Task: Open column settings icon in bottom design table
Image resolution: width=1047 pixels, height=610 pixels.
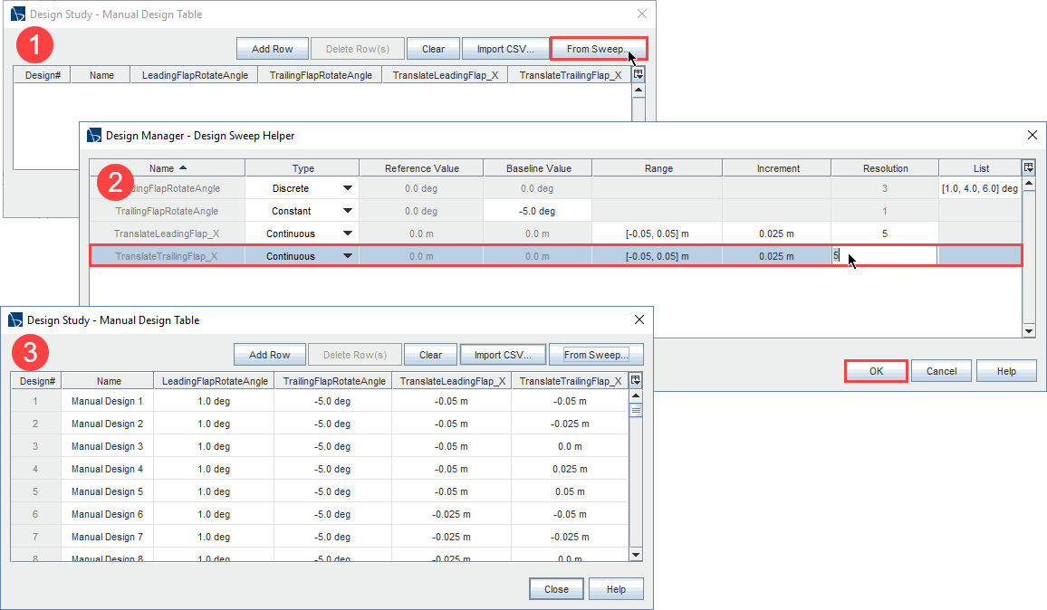Action: [636, 381]
